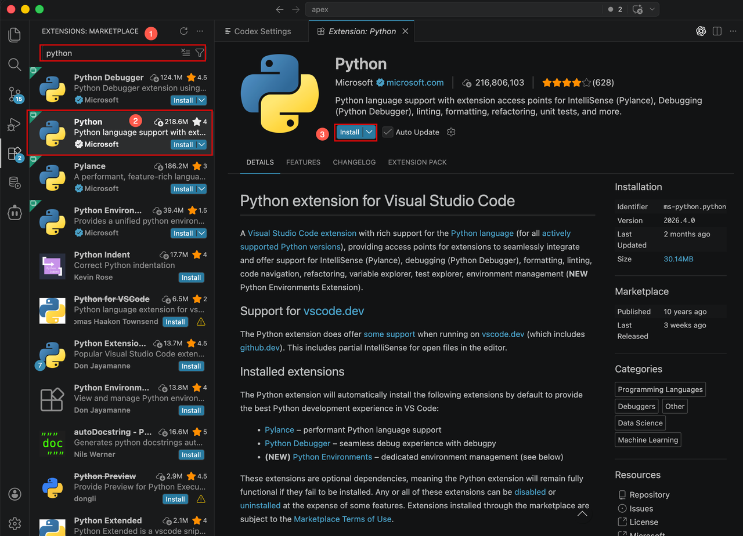This screenshot has height=536, width=743.
Task: Install Python Extension Pack by Don Jayamanne
Action: pos(191,366)
